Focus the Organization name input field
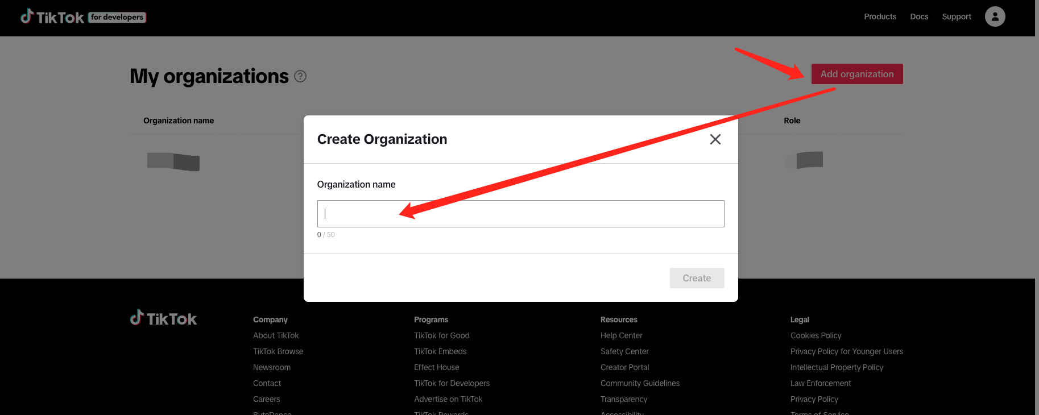Screen dimensions: 1039x415 [x=520, y=214]
